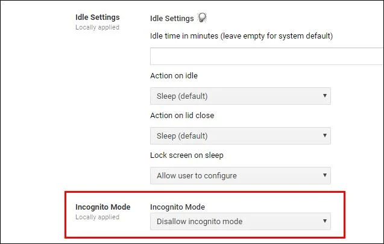The width and height of the screenshot is (384, 244).
Task: Click the Action on idle label
Action: click(174, 76)
